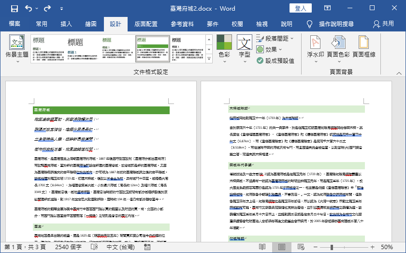
Task: Click the zoom slider handle
Action: 332,247
